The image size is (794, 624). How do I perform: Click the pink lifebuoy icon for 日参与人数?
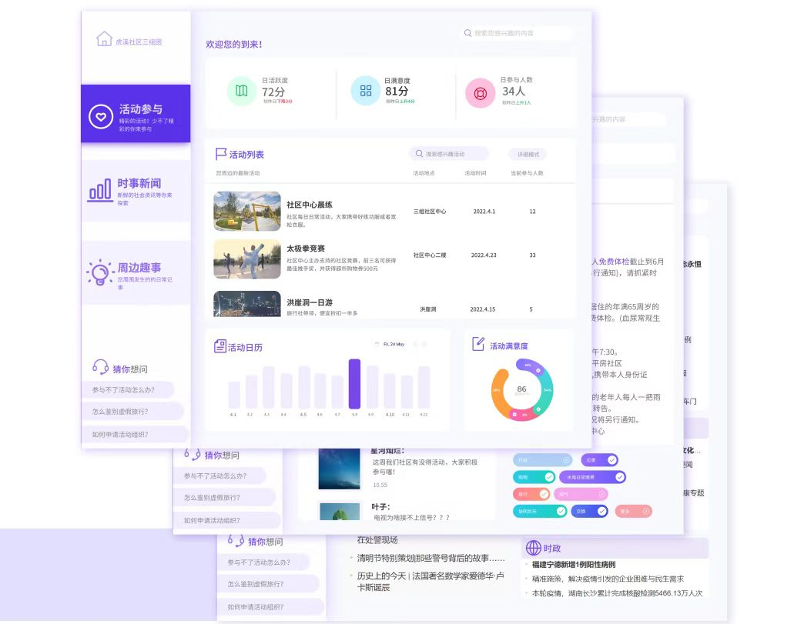tap(480, 93)
